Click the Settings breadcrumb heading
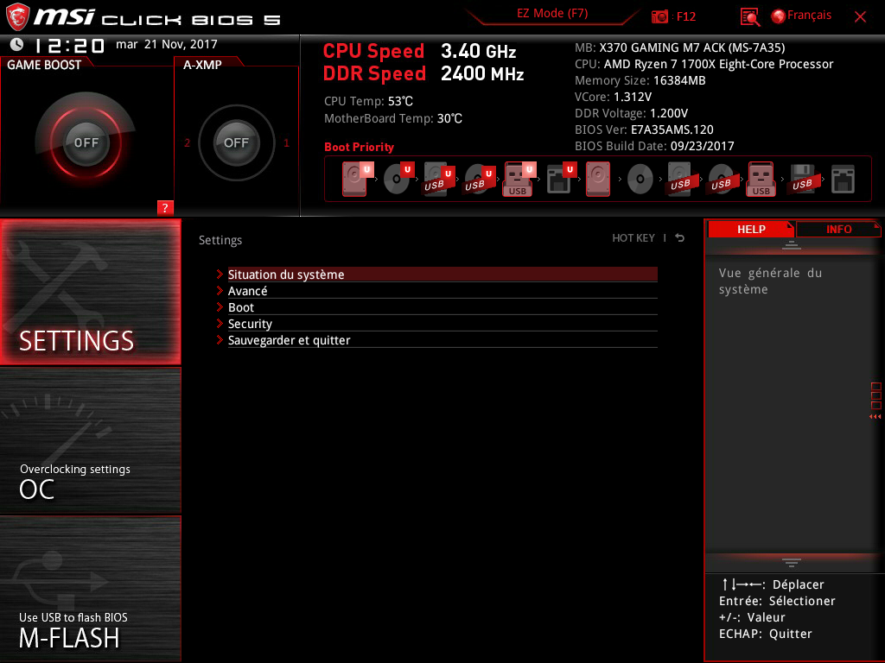Viewport: 885px width, 663px height. click(220, 240)
